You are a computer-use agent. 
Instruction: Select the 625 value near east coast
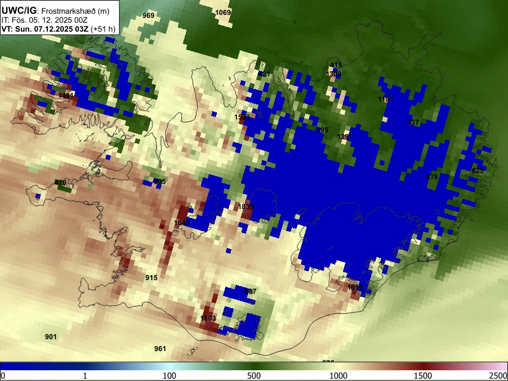[478, 171]
